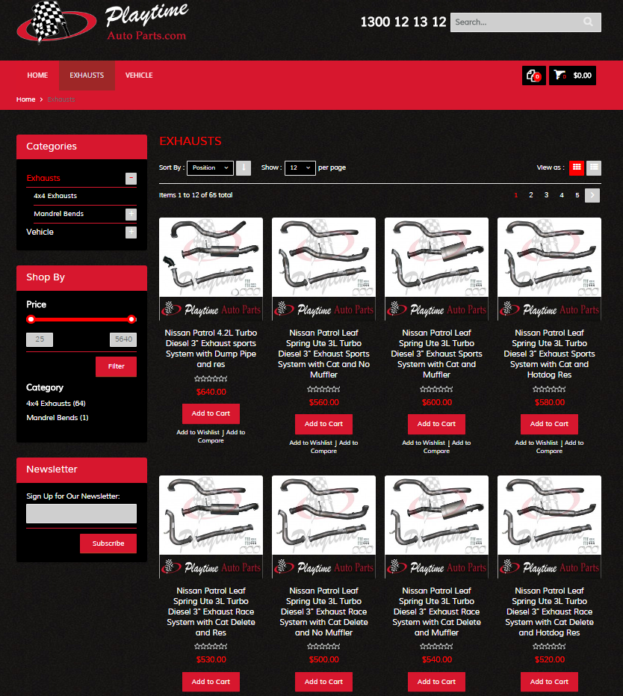Go to page 3
This screenshot has width=623, height=696.
point(546,195)
